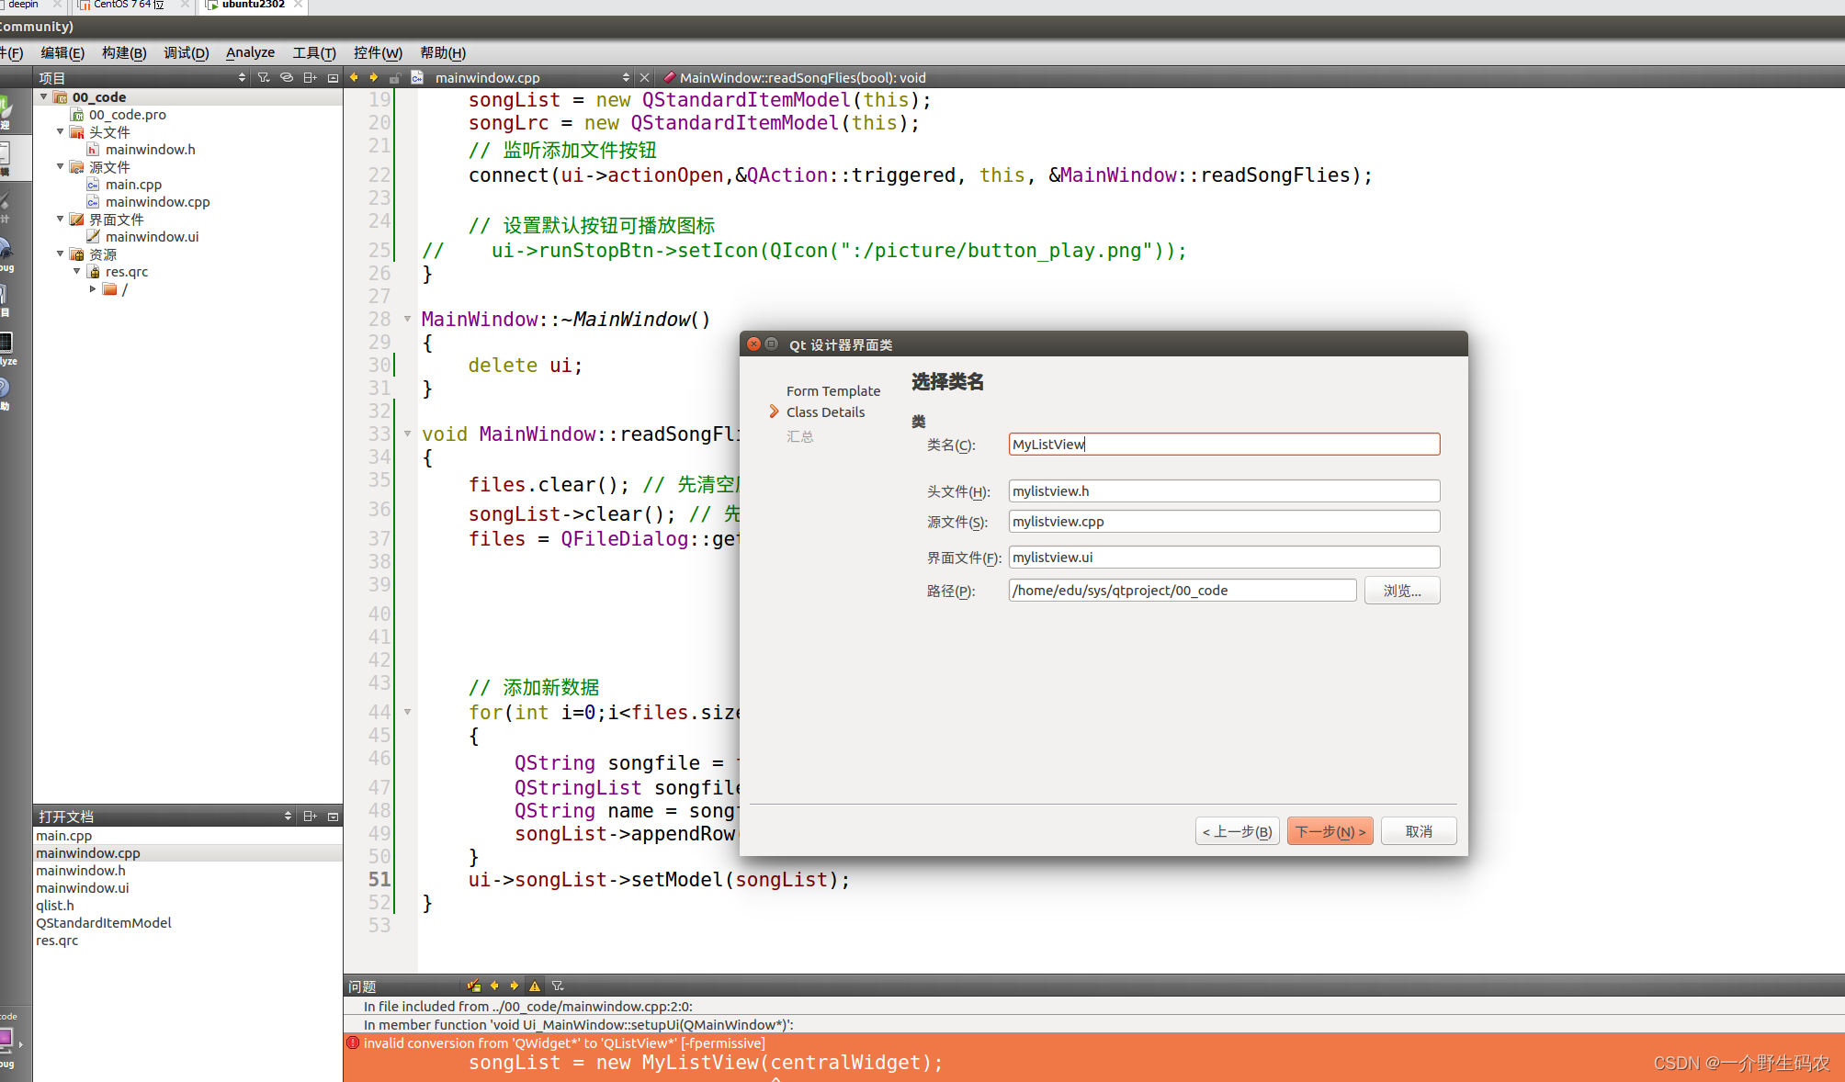Click the filter tree icon in project panel
The image size is (1845, 1082).
click(264, 77)
